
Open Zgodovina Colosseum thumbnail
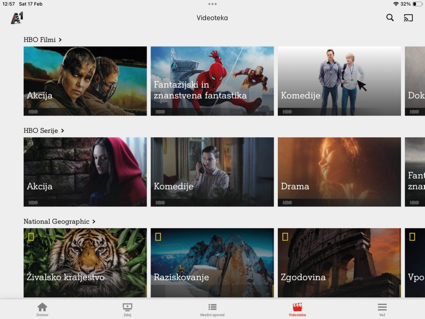339,263
